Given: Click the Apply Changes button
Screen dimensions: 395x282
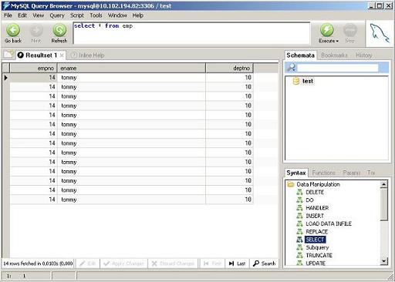Looking at the screenshot, I should click(124, 264).
